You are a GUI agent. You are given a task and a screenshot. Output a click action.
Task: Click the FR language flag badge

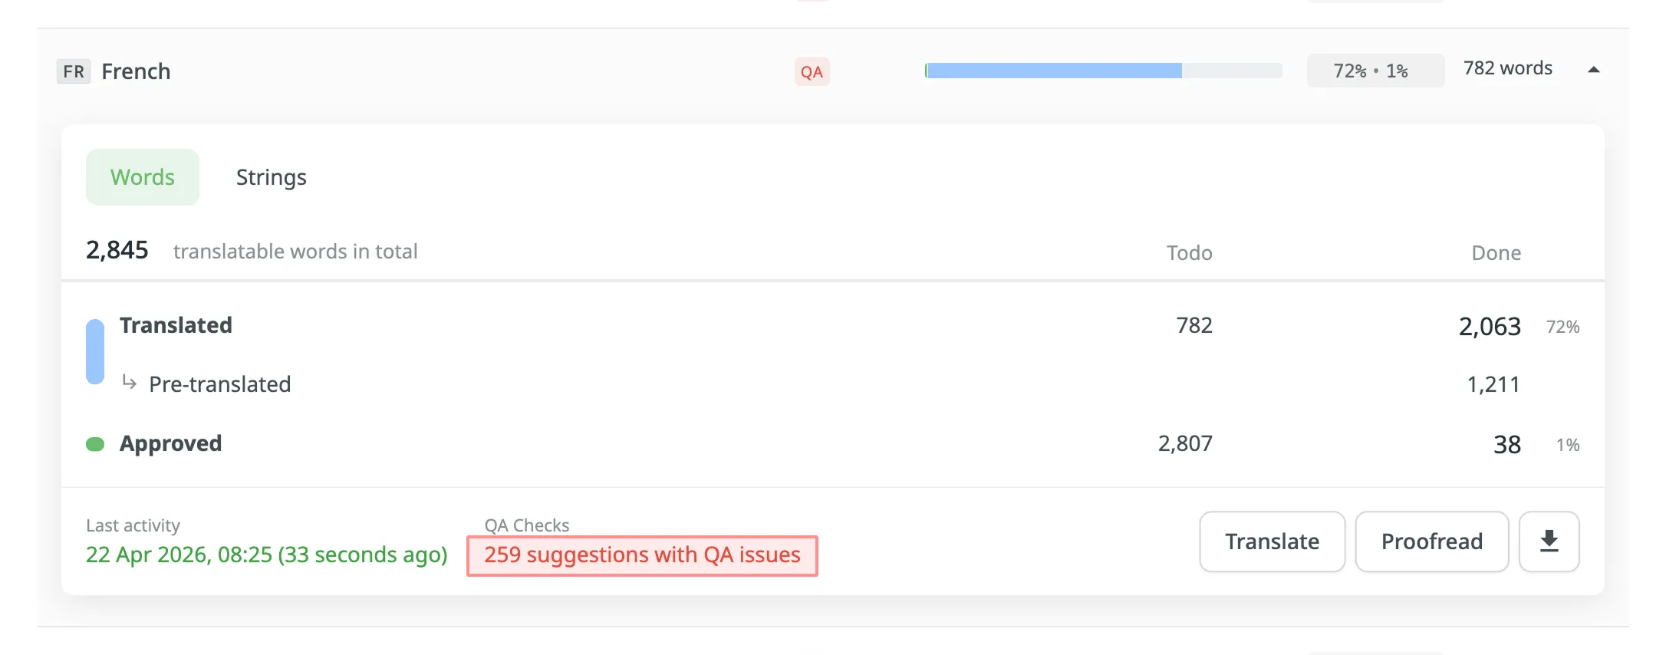73,71
